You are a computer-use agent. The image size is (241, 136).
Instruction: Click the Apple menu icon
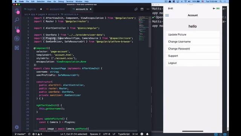(x=15, y=2)
